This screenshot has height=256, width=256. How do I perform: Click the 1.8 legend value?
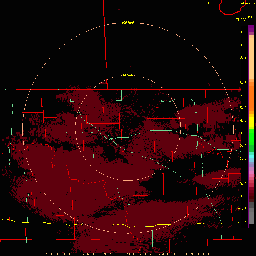pyautogui.click(x=243, y=158)
